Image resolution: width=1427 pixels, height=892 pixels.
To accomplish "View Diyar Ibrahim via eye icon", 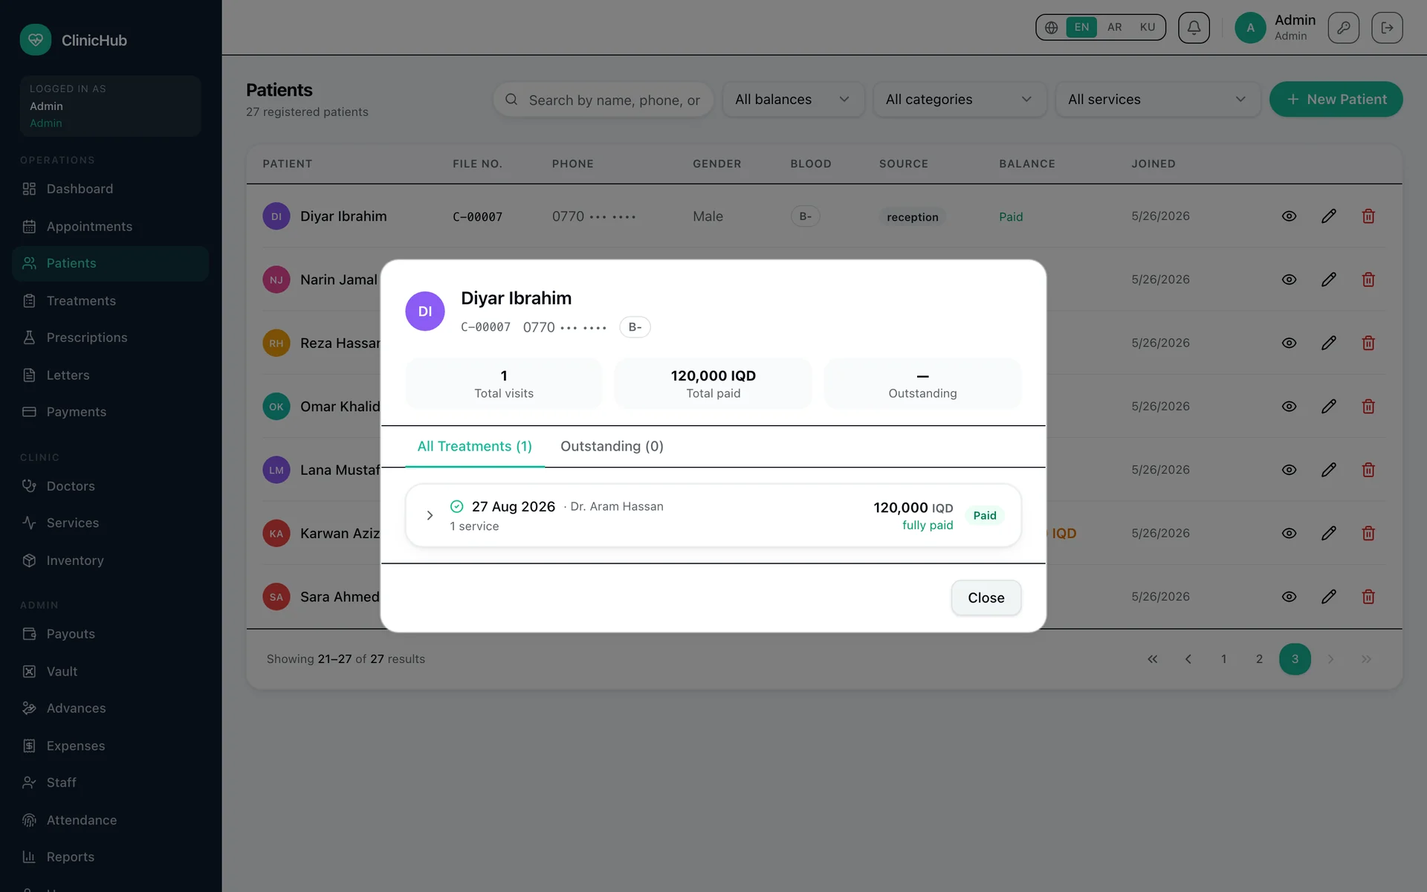I will [1290, 216].
